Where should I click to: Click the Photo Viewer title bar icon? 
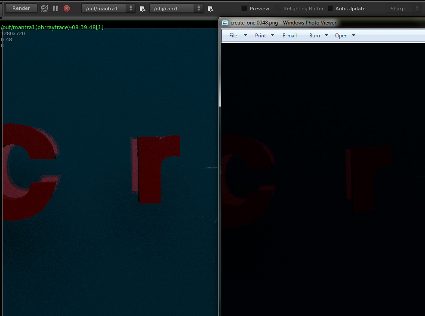[x=225, y=23]
